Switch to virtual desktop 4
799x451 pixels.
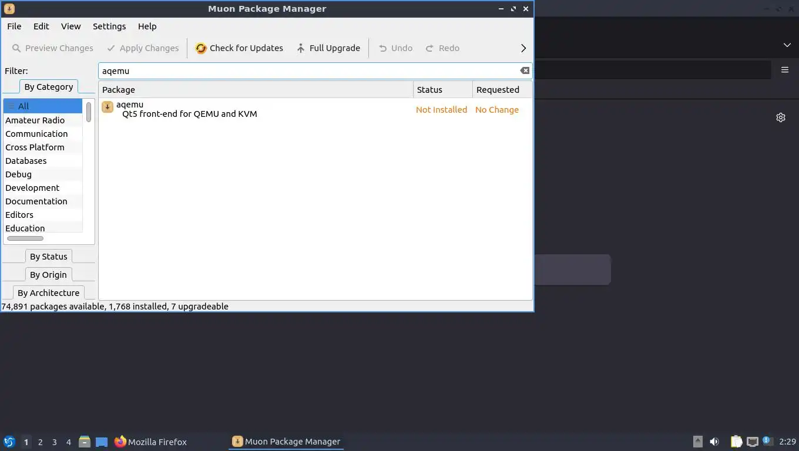68,442
